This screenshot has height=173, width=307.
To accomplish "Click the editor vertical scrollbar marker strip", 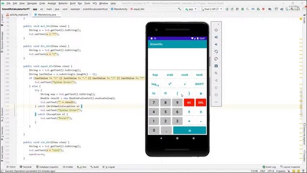I will 301,90.
